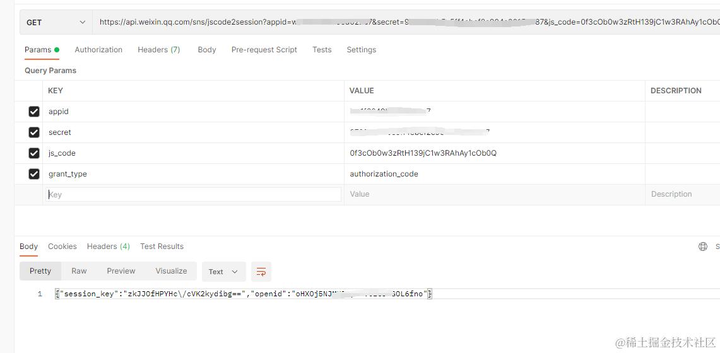
Task: Click response line number 1
Action: 40,294
